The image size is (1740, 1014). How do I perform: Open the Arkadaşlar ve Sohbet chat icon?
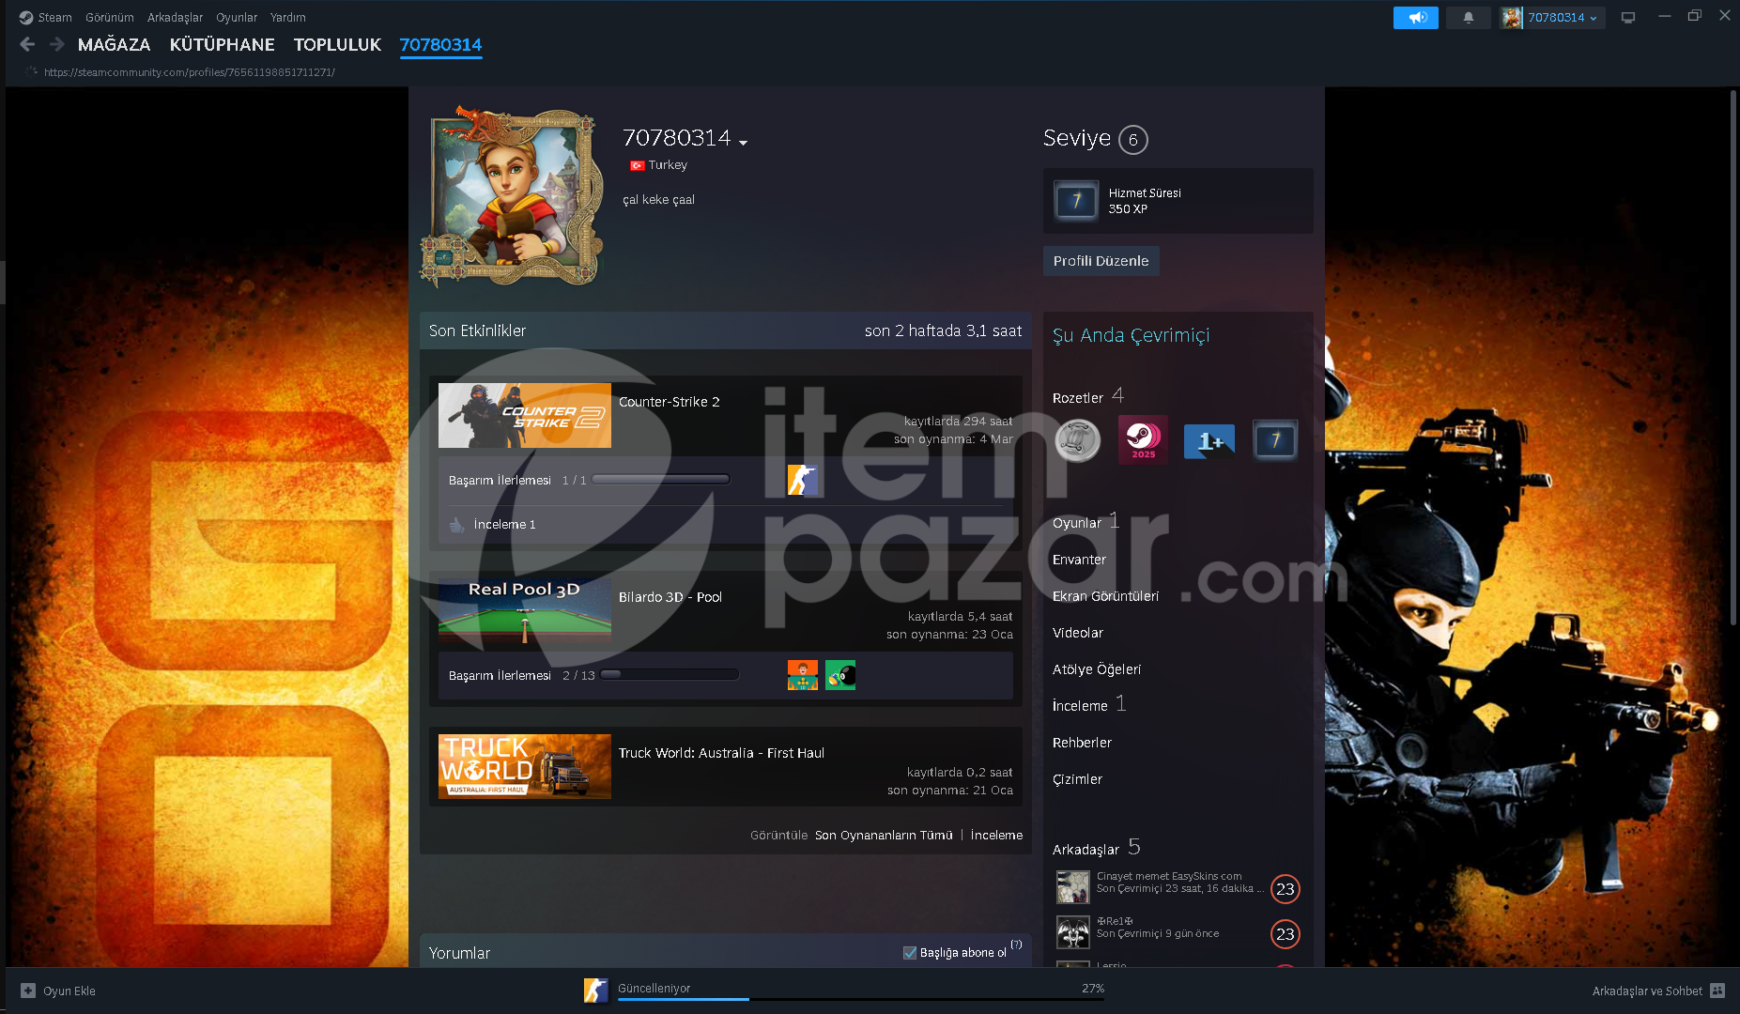coord(1717,991)
